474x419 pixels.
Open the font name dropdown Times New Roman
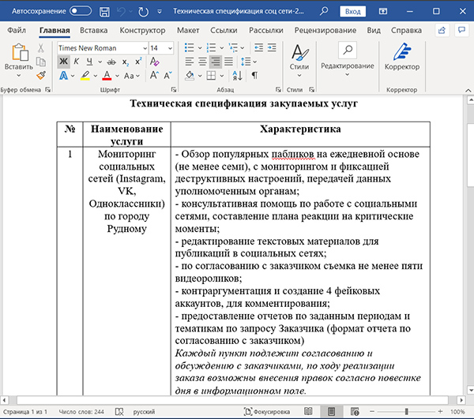click(x=145, y=48)
